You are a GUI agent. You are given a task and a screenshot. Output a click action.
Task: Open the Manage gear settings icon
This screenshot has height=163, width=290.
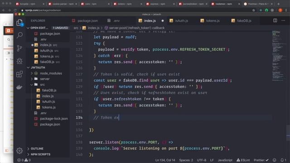tap(19, 151)
